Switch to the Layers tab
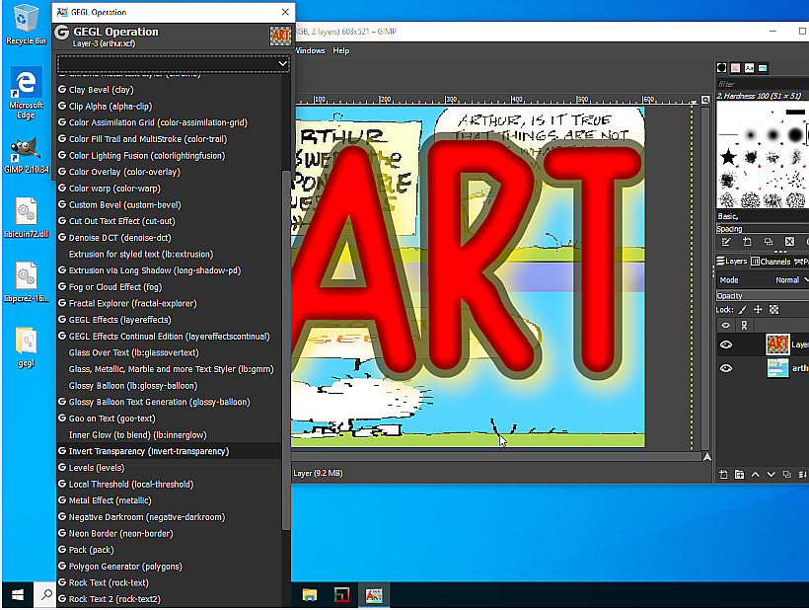Image resolution: width=809 pixels, height=610 pixels. coord(732,262)
